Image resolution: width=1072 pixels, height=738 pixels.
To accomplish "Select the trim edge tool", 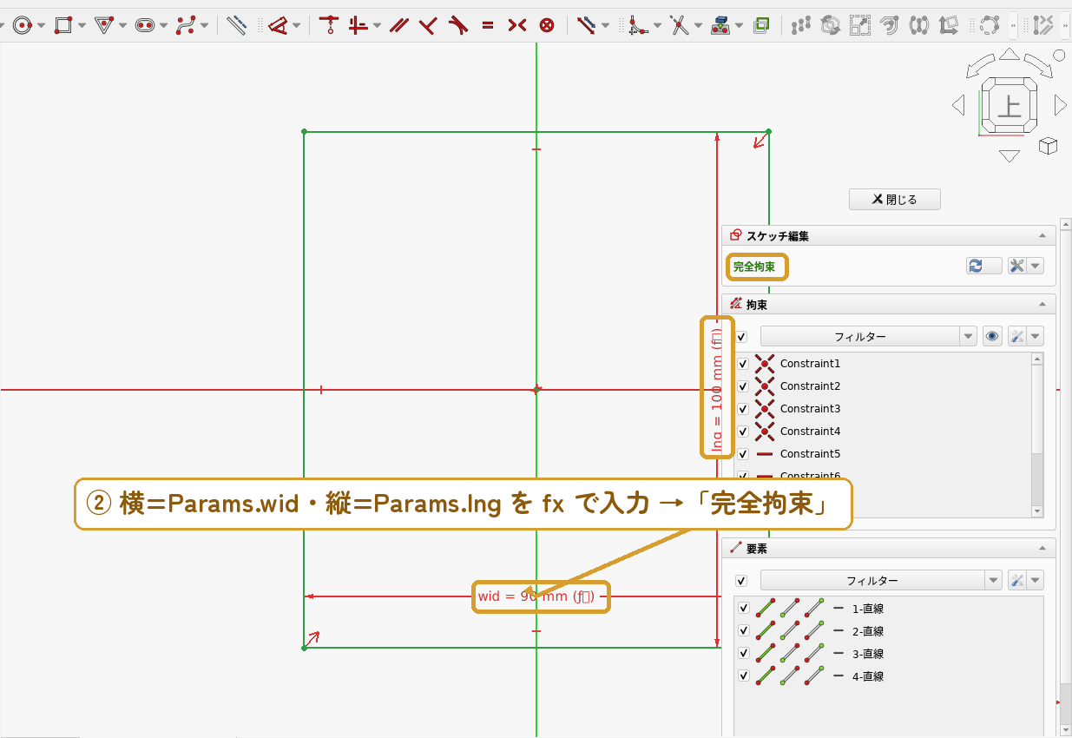I will pyautogui.click(x=680, y=25).
